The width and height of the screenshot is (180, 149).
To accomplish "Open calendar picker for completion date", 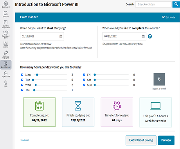I will (143, 36).
